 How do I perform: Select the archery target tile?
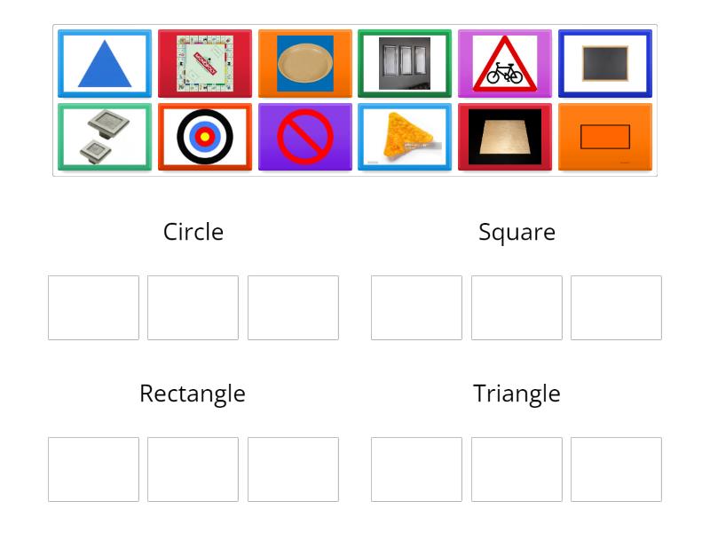203,137
